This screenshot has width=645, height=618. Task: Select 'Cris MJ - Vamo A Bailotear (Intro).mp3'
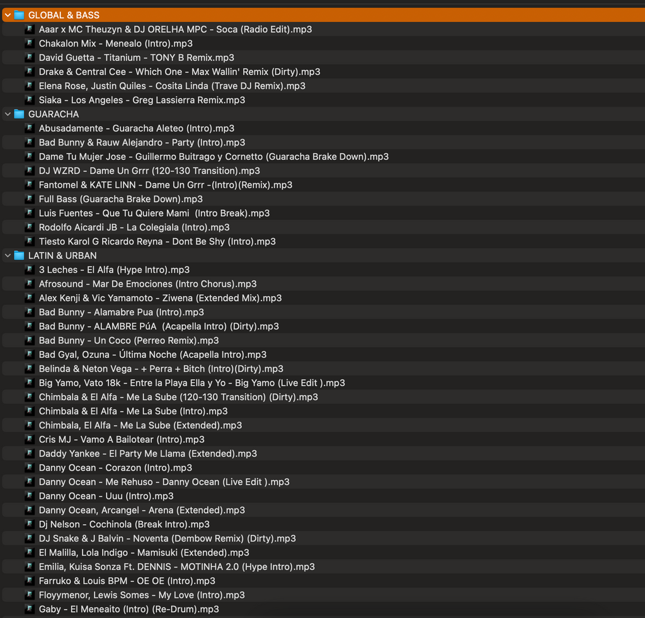pyautogui.click(x=122, y=440)
